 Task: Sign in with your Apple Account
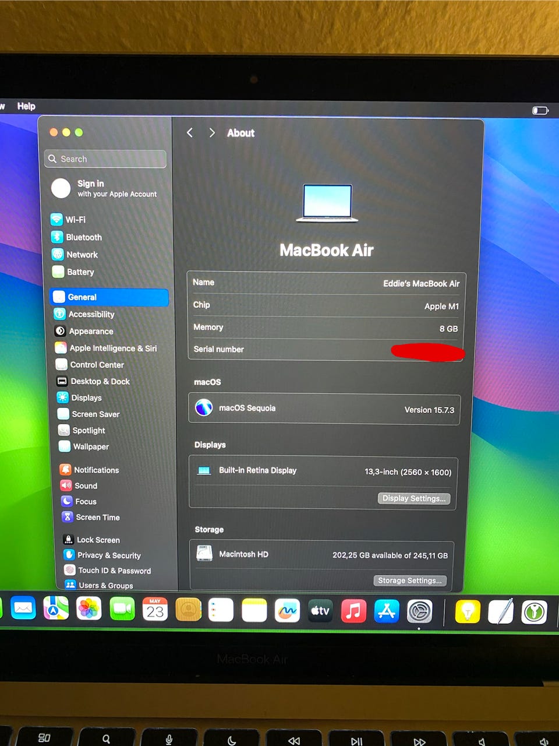[x=105, y=188]
